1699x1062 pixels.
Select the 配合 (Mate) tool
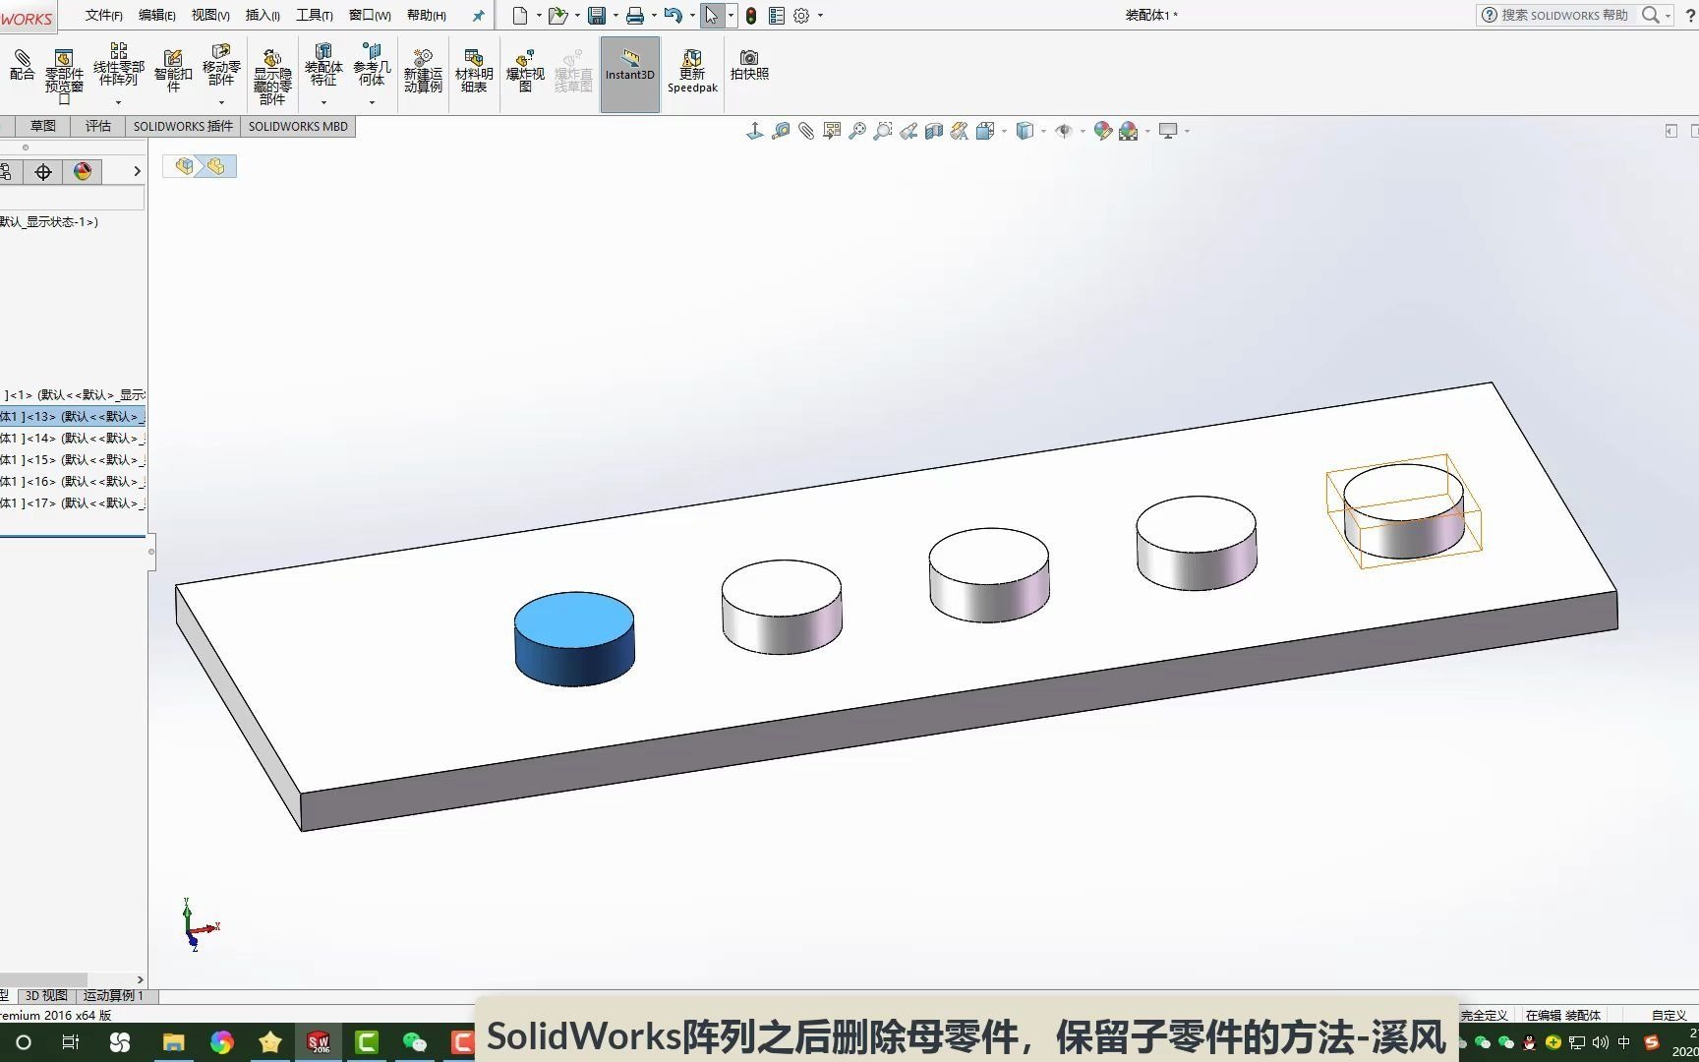(x=22, y=69)
